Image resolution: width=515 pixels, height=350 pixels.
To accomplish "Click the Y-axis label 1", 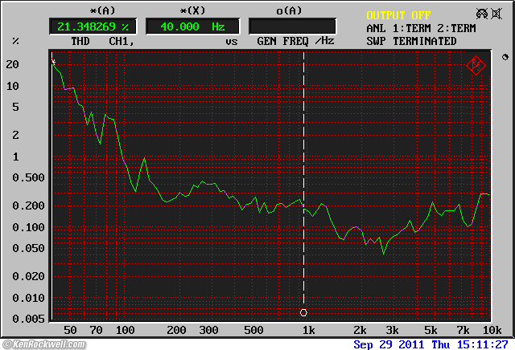I will point(15,157).
